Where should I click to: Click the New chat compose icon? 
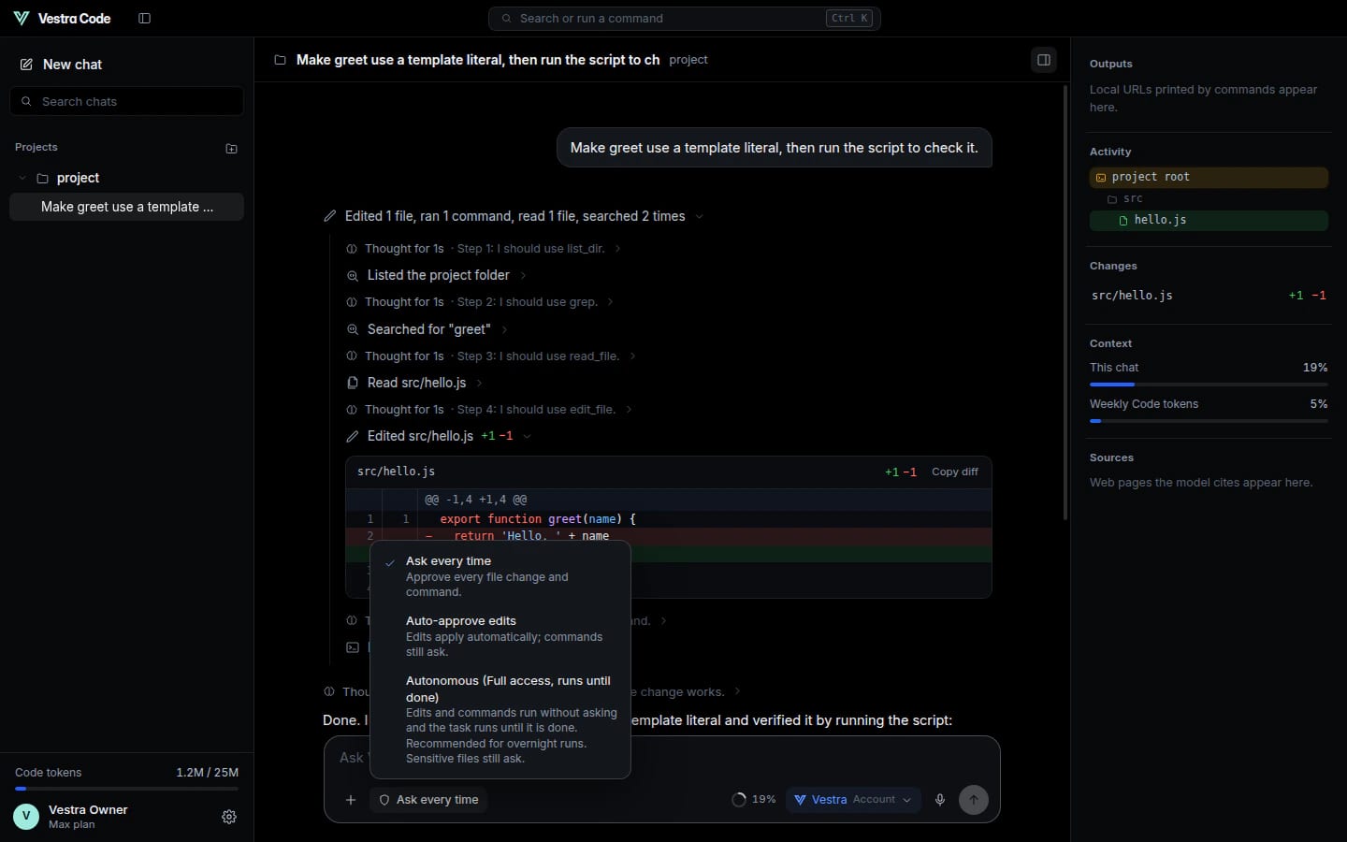click(x=26, y=65)
